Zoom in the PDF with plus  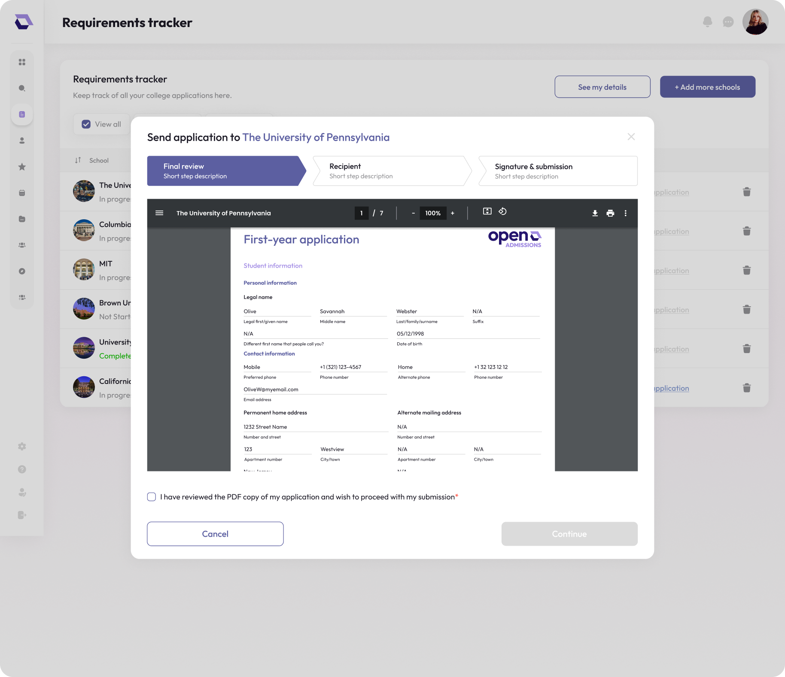(452, 213)
